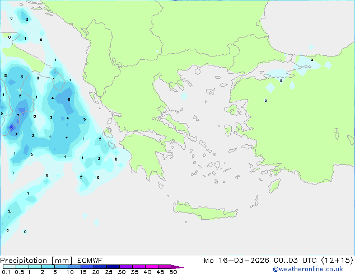Click the map value 6 over the sea
The width and height of the screenshot is (355, 274).
tap(69, 99)
